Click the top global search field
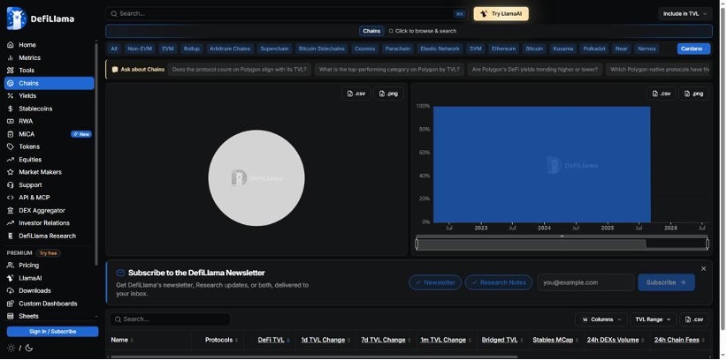This screenshot has height=360, width=727. pyautogui.click(x=287, y=14)
